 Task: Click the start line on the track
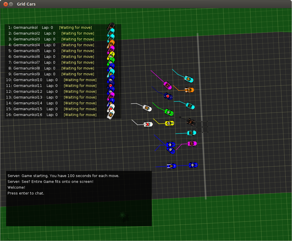click(x=202, y=116)
